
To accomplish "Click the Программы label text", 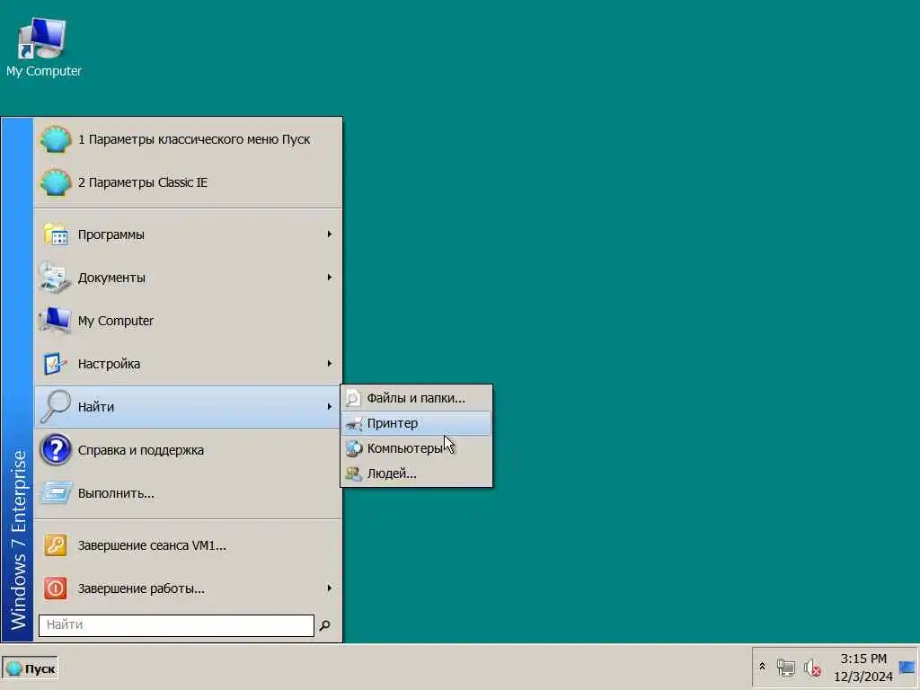I will pyautogui.click(x=111, y=234).
